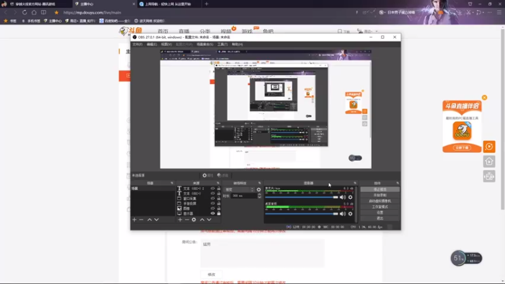Move scene down with Scenes panel down arrow
Screen dimensions: 505x284
tap(157, 220)
